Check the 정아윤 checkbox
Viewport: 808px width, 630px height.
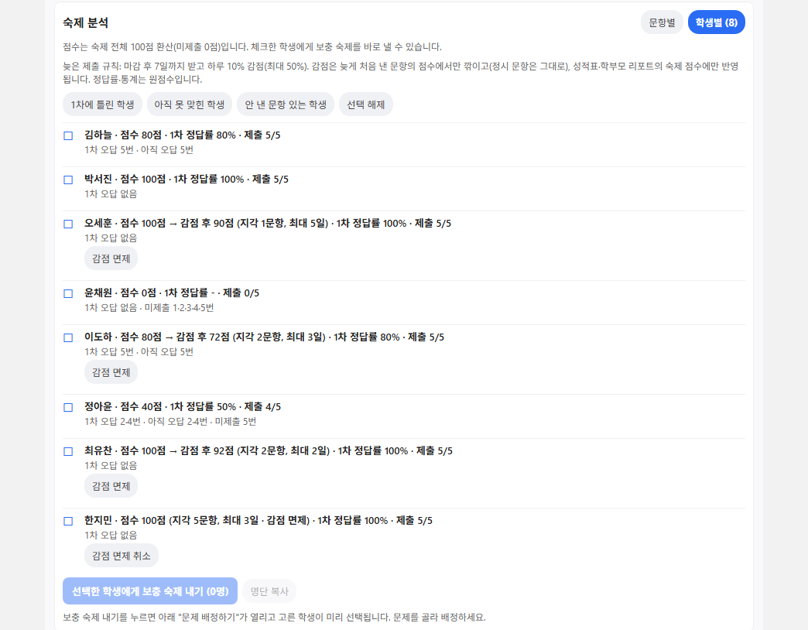click(x=68, y=407)
